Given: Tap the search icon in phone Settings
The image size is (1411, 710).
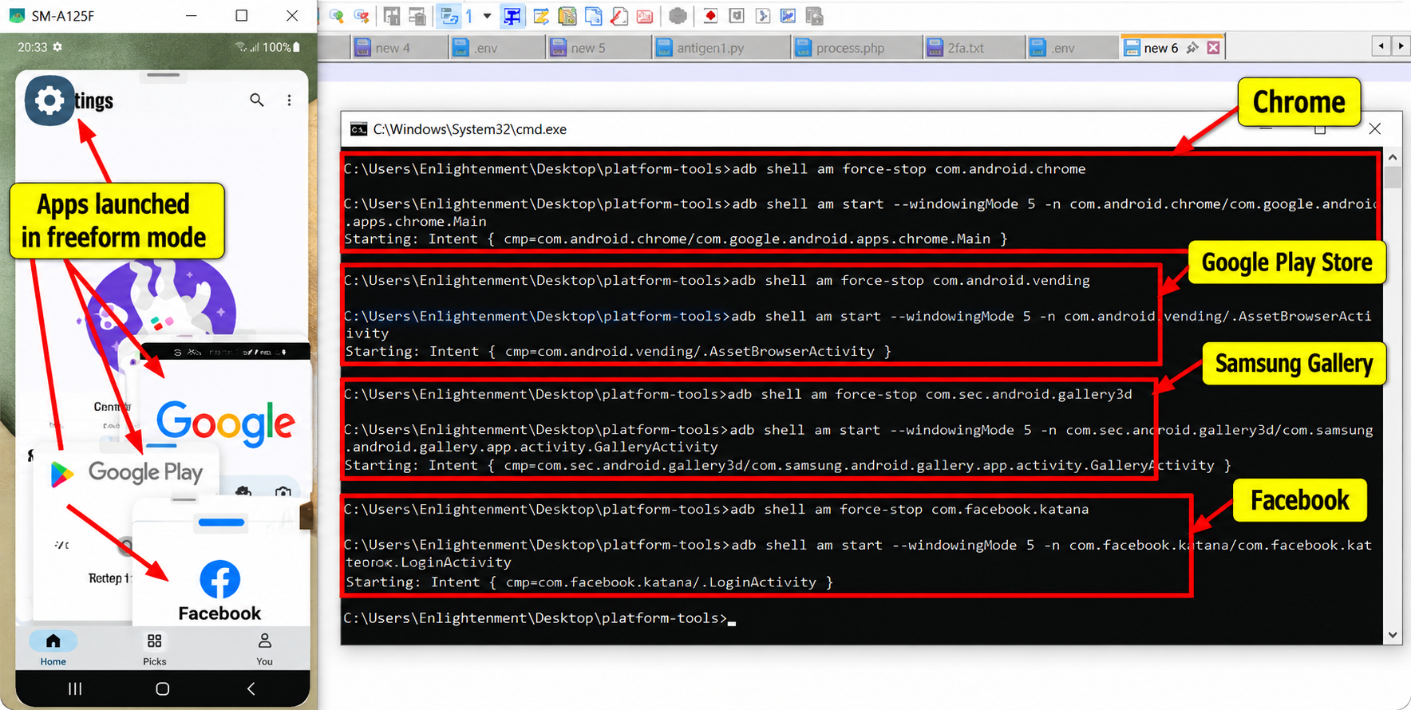Looking at the screenshot, I should (x=257, y=101).
